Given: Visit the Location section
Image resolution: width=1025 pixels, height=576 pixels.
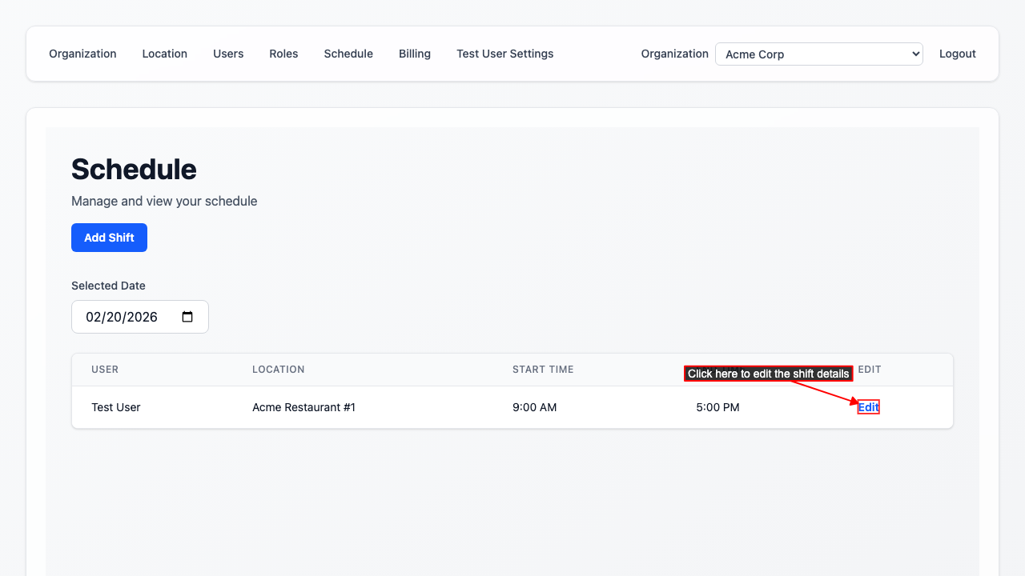Looking at the screenshot, I should pos(164,54).
